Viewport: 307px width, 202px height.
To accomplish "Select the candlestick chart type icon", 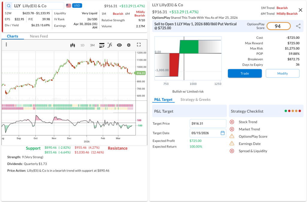I will (x=72, y=45).
